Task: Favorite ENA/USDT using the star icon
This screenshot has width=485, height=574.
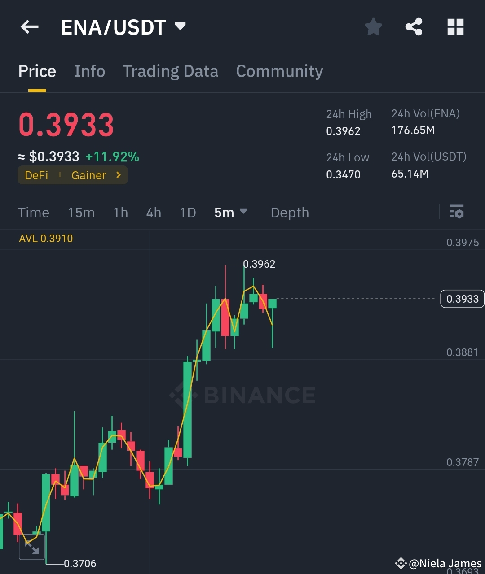Action: point(374,27)
